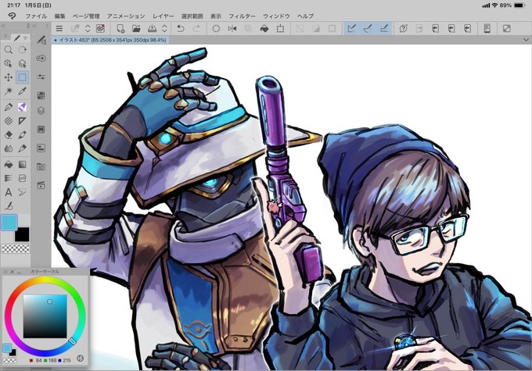
Task: Select the Pen tool
Action: point(9,108)
